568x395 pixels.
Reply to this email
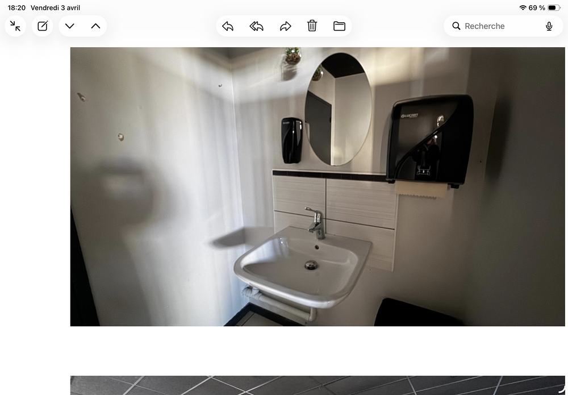point(228,26)
